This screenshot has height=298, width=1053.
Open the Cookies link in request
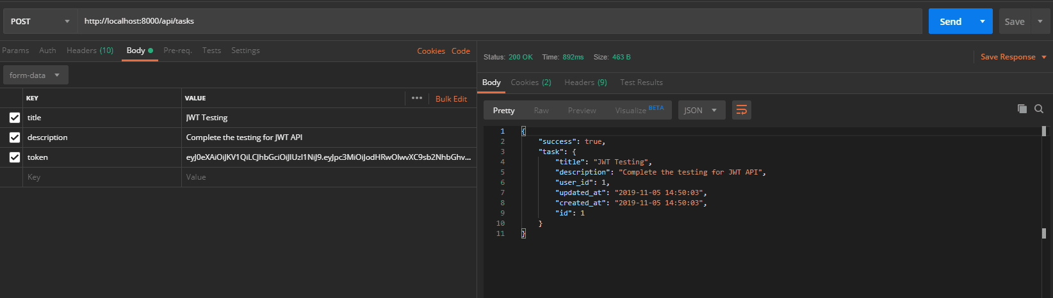(x=431, y=51)
